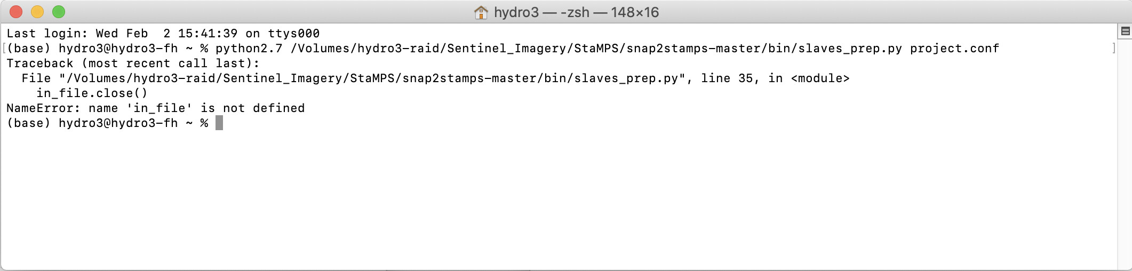Click the last '(base) hydro3@hydro3-fh' prompt text
Screen dimensions: 1132x271
point(92,123)
